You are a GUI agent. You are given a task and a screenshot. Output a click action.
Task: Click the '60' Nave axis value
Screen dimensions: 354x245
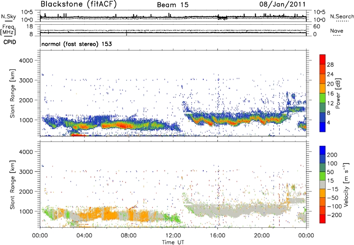pyautogui.click(x=316, y=27)
